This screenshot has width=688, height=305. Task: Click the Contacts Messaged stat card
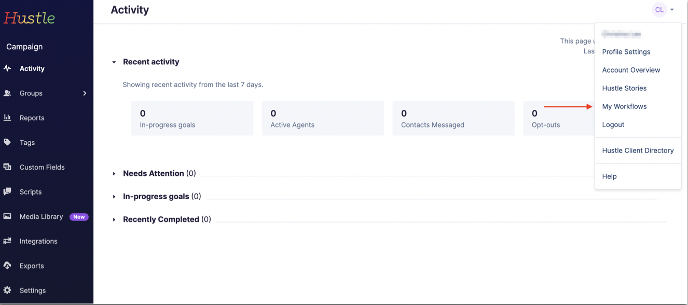[x=453, y=118]
